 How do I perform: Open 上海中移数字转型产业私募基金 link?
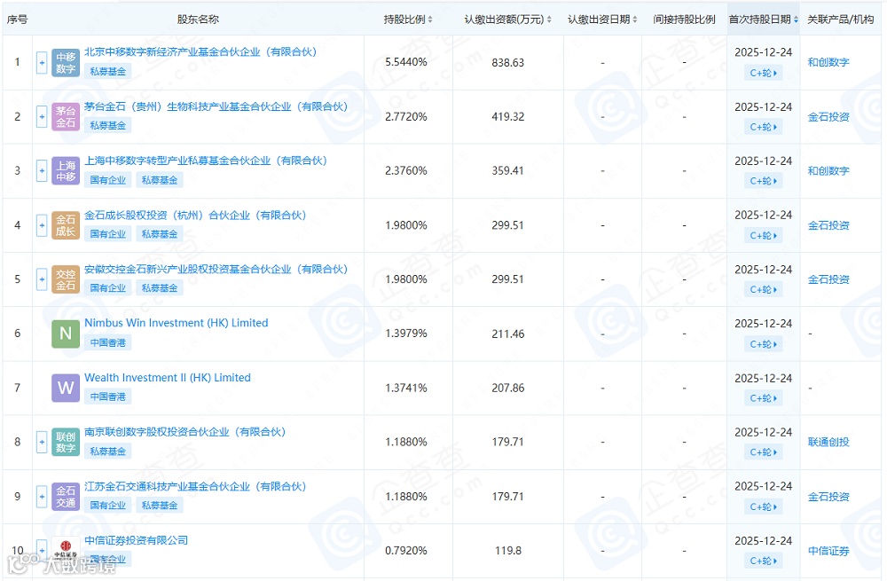pos(206,161)
